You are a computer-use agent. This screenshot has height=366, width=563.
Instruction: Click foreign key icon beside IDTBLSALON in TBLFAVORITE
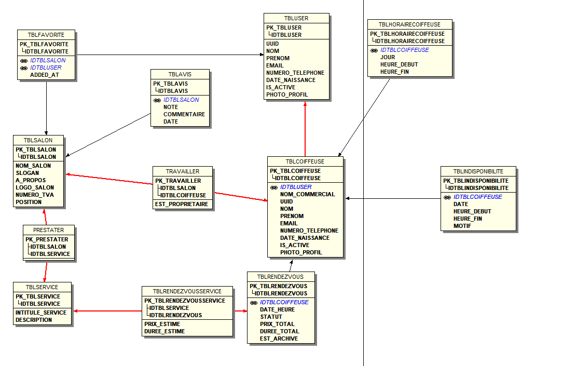click(24, 60)
